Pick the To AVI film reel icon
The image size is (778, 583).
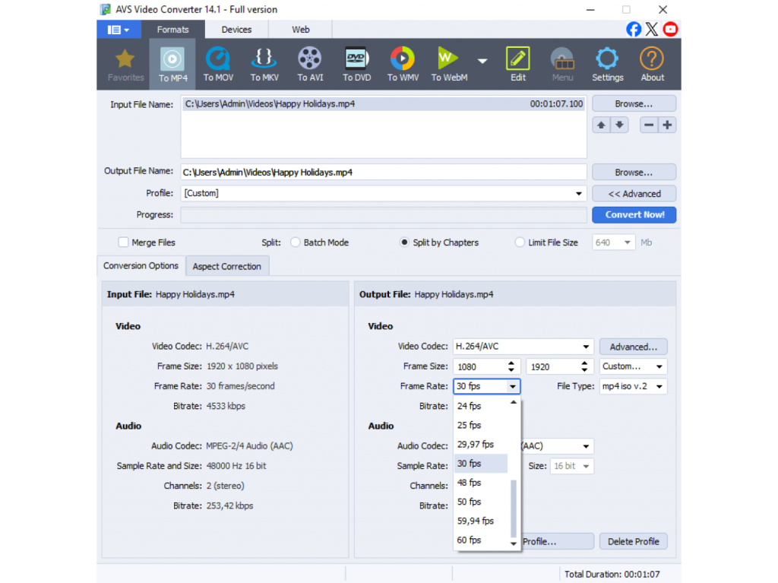(310, 64)
